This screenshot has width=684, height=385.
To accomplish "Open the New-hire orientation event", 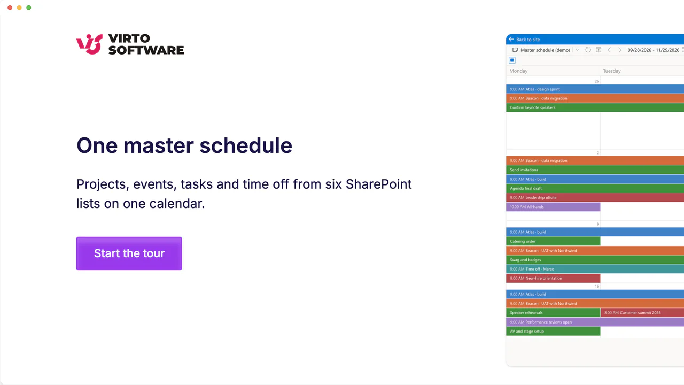I will (553, 278).
